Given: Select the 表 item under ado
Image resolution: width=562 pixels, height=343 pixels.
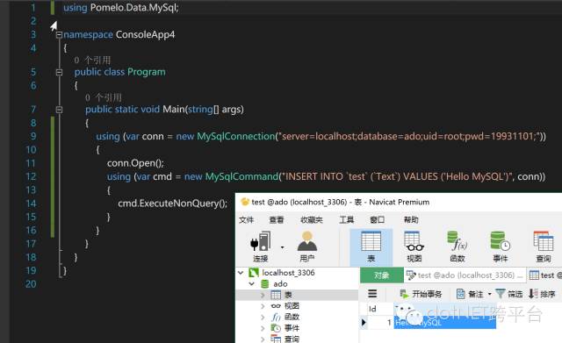Looking at the screenshot, I should 288,295.
